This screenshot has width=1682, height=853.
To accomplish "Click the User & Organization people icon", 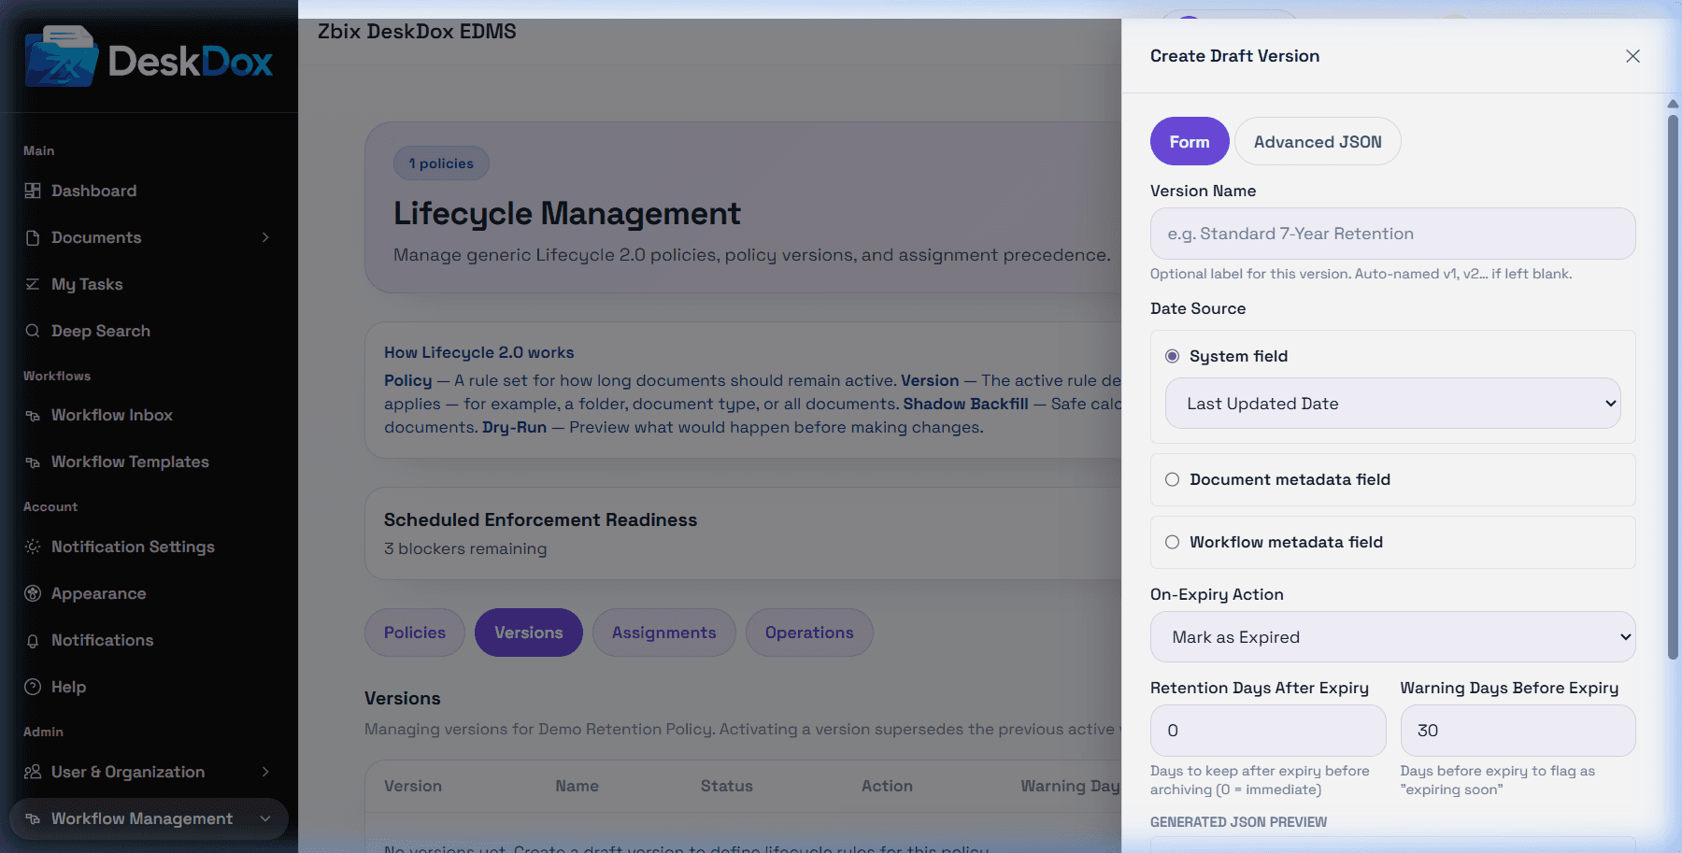I will click(33, 772).
